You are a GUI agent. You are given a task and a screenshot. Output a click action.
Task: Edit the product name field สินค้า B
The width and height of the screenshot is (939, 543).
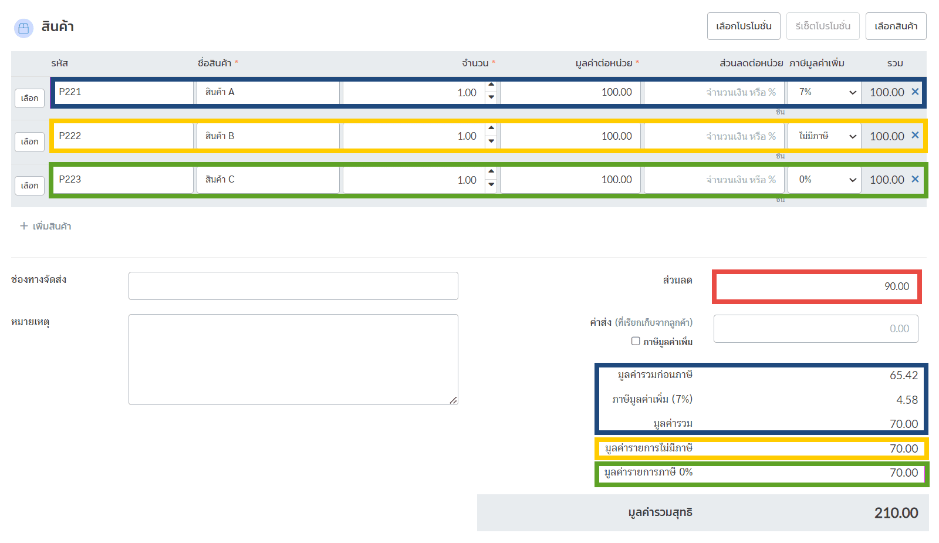point(268,136)
